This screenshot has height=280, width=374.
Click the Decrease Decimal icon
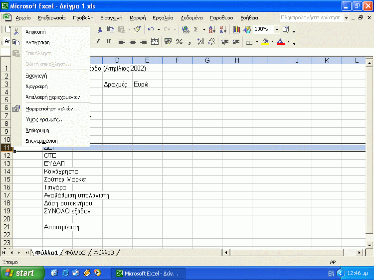(x=211, y=42)
